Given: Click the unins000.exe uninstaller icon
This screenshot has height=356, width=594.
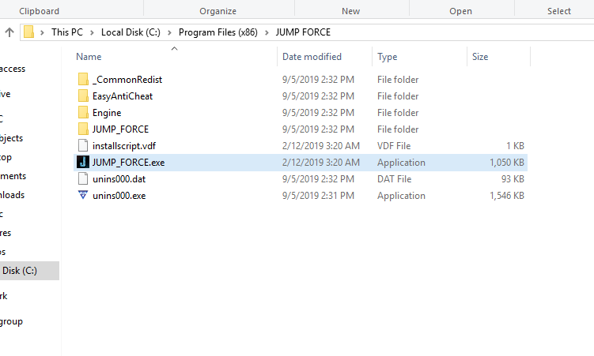Looking at the screenshot, I should (x=83, y=196).
